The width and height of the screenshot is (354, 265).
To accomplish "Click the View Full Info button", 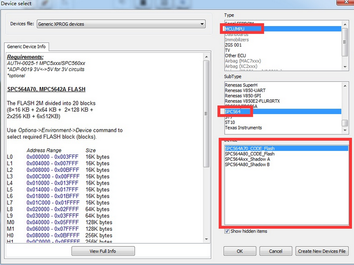I will (x=103, y=251).
